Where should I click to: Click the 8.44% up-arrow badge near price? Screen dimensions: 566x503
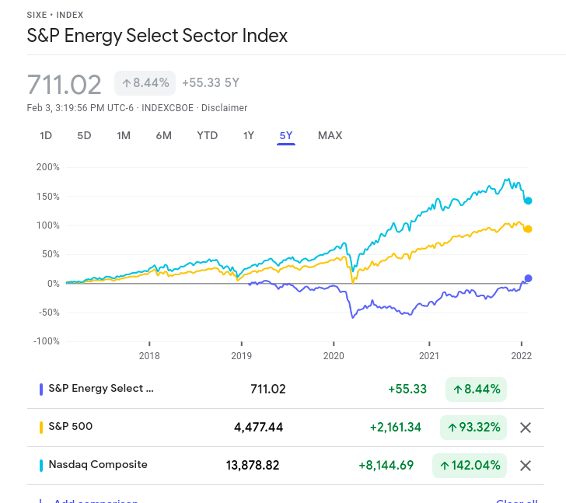coord(145,83)
